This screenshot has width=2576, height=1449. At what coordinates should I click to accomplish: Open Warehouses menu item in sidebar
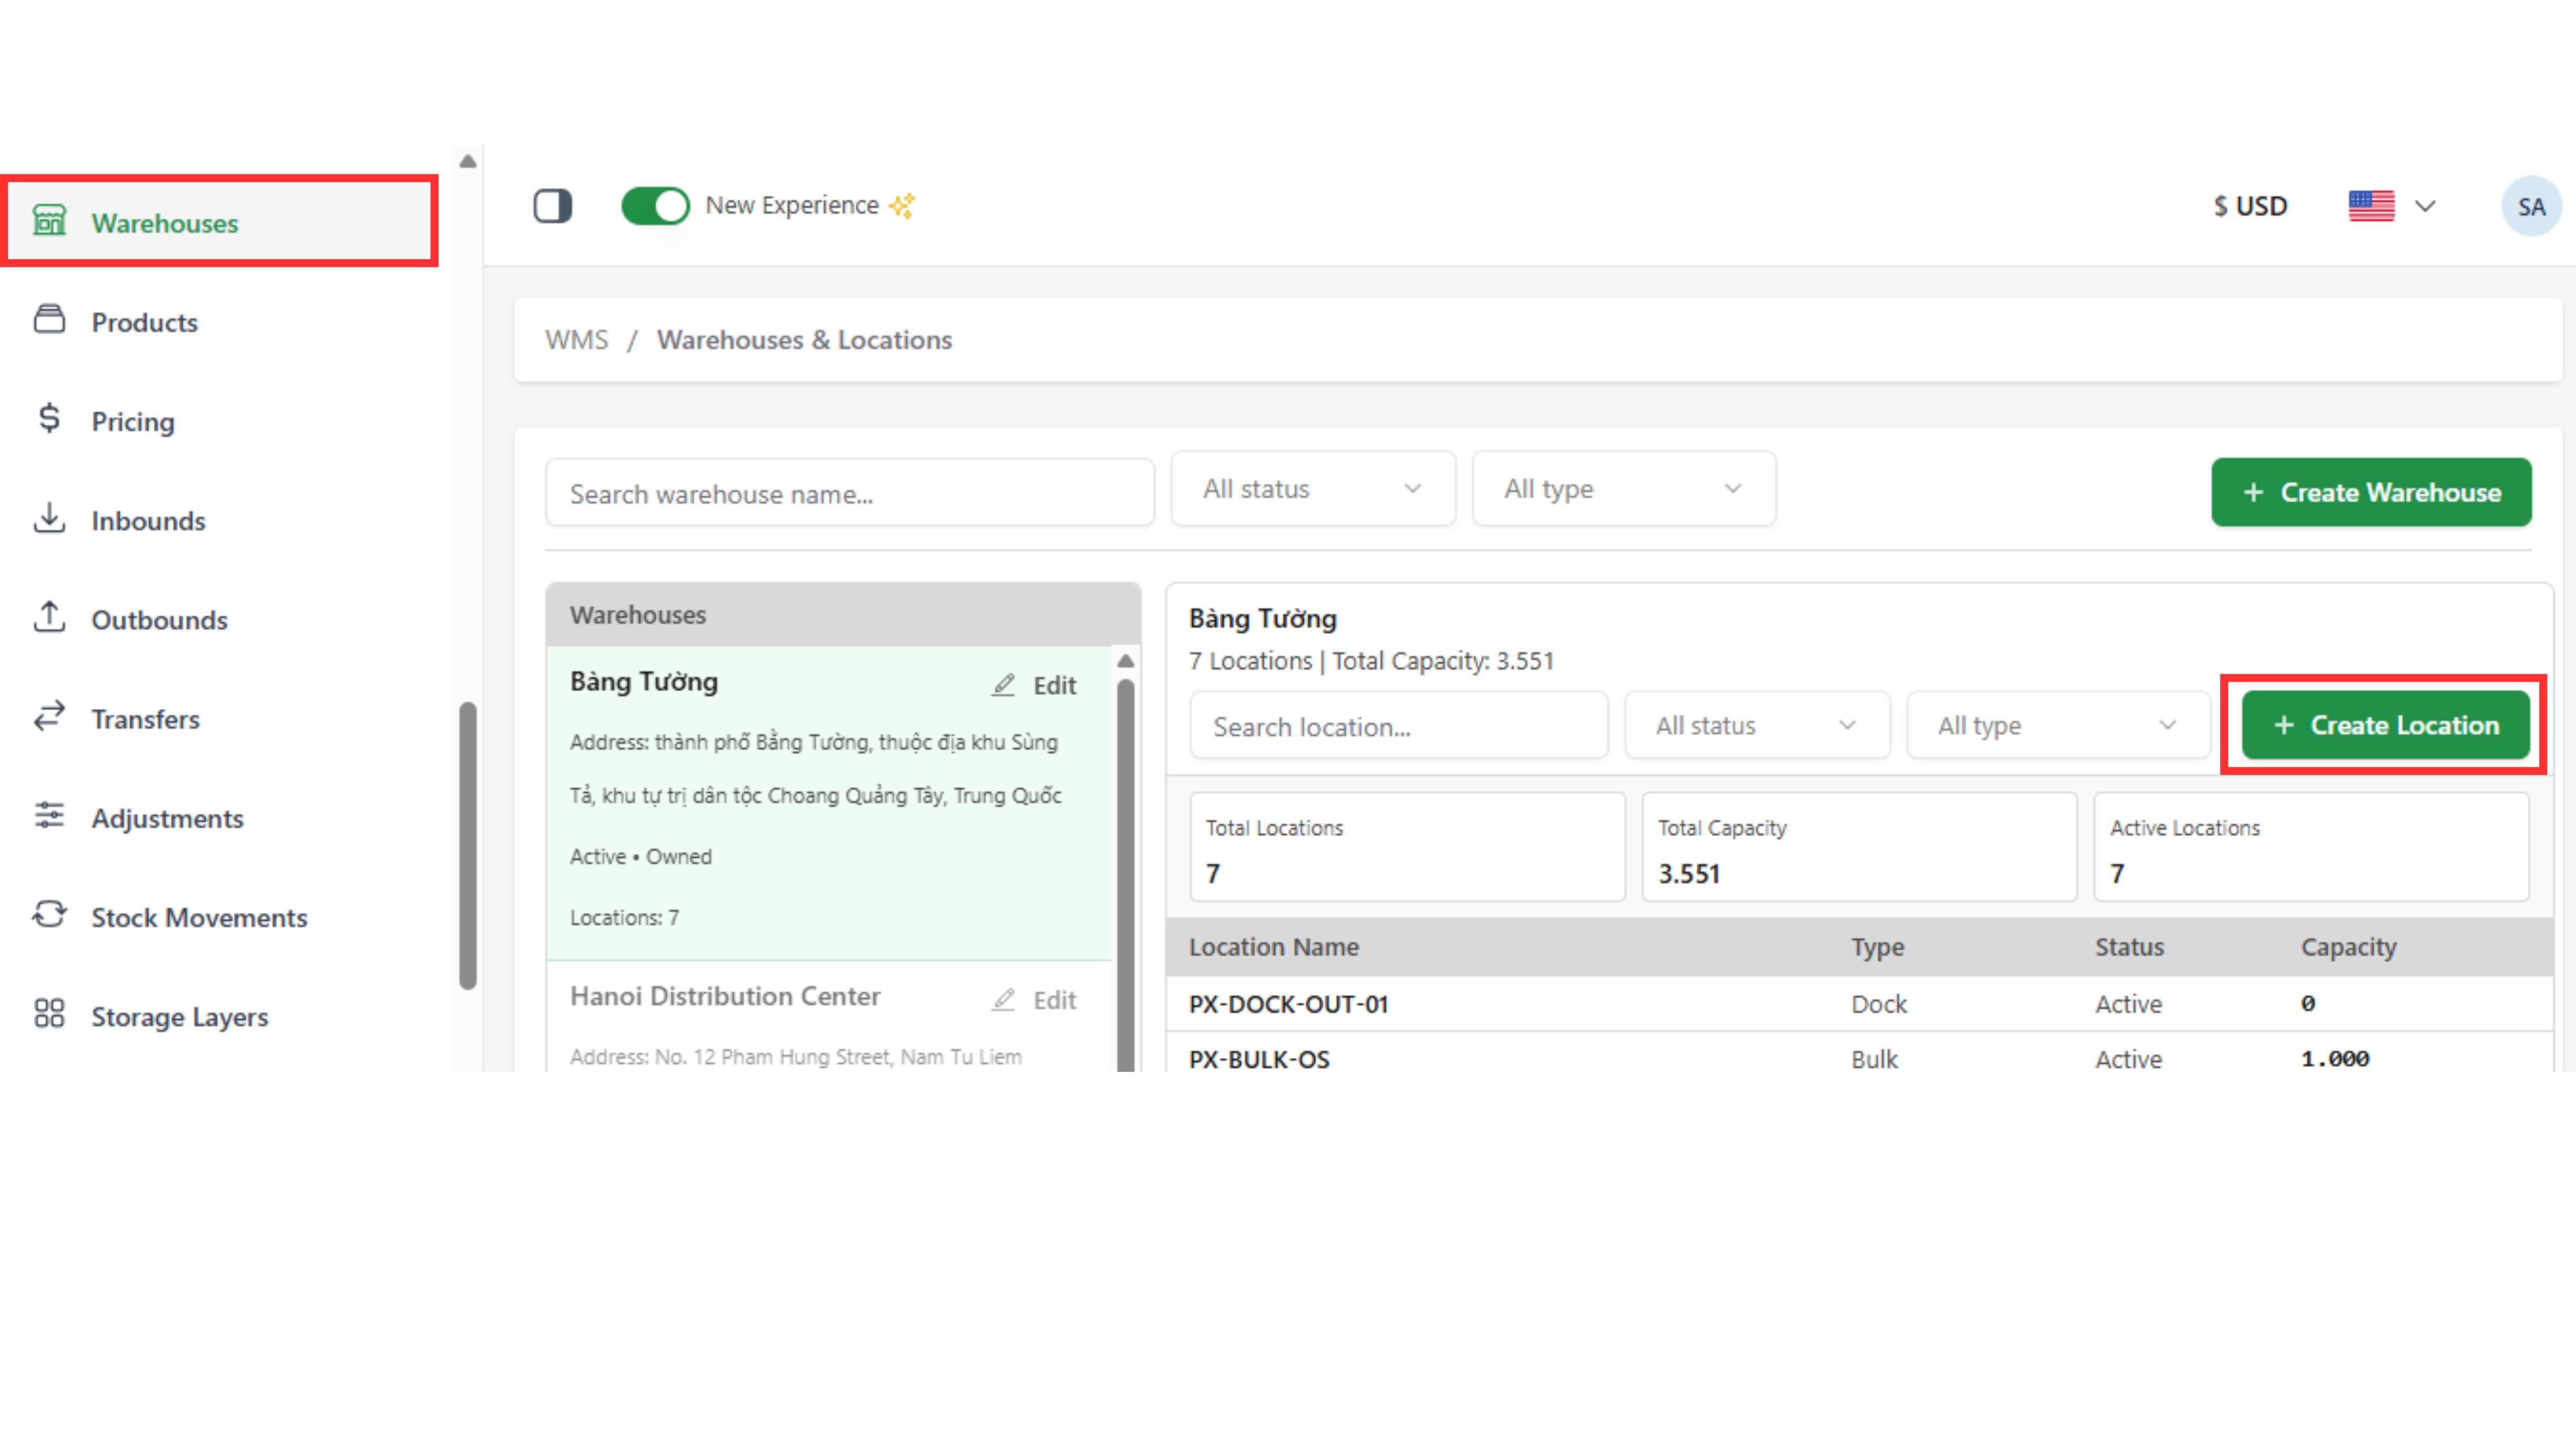(x=165, y=223)
